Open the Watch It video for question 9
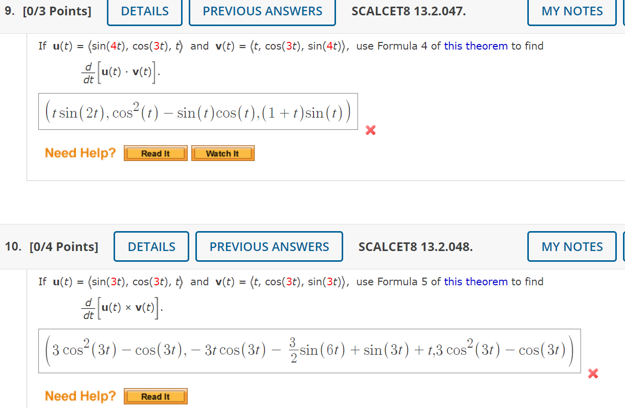The width and height of the screenshot is (625, 408). tap(222, 153)
